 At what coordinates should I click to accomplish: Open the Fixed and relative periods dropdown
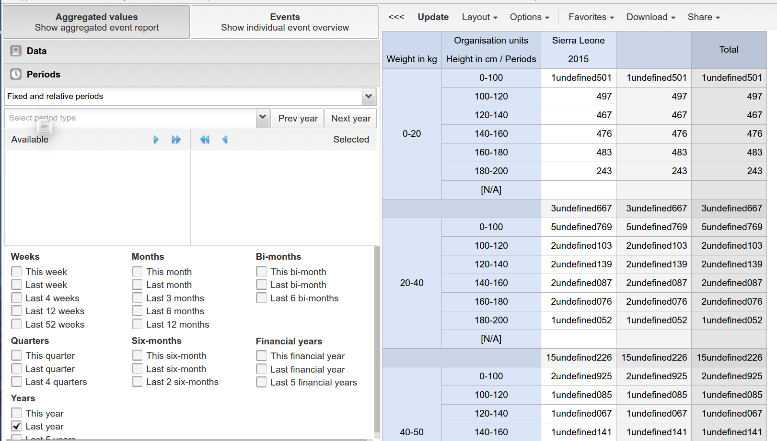(x=368, y=96)
